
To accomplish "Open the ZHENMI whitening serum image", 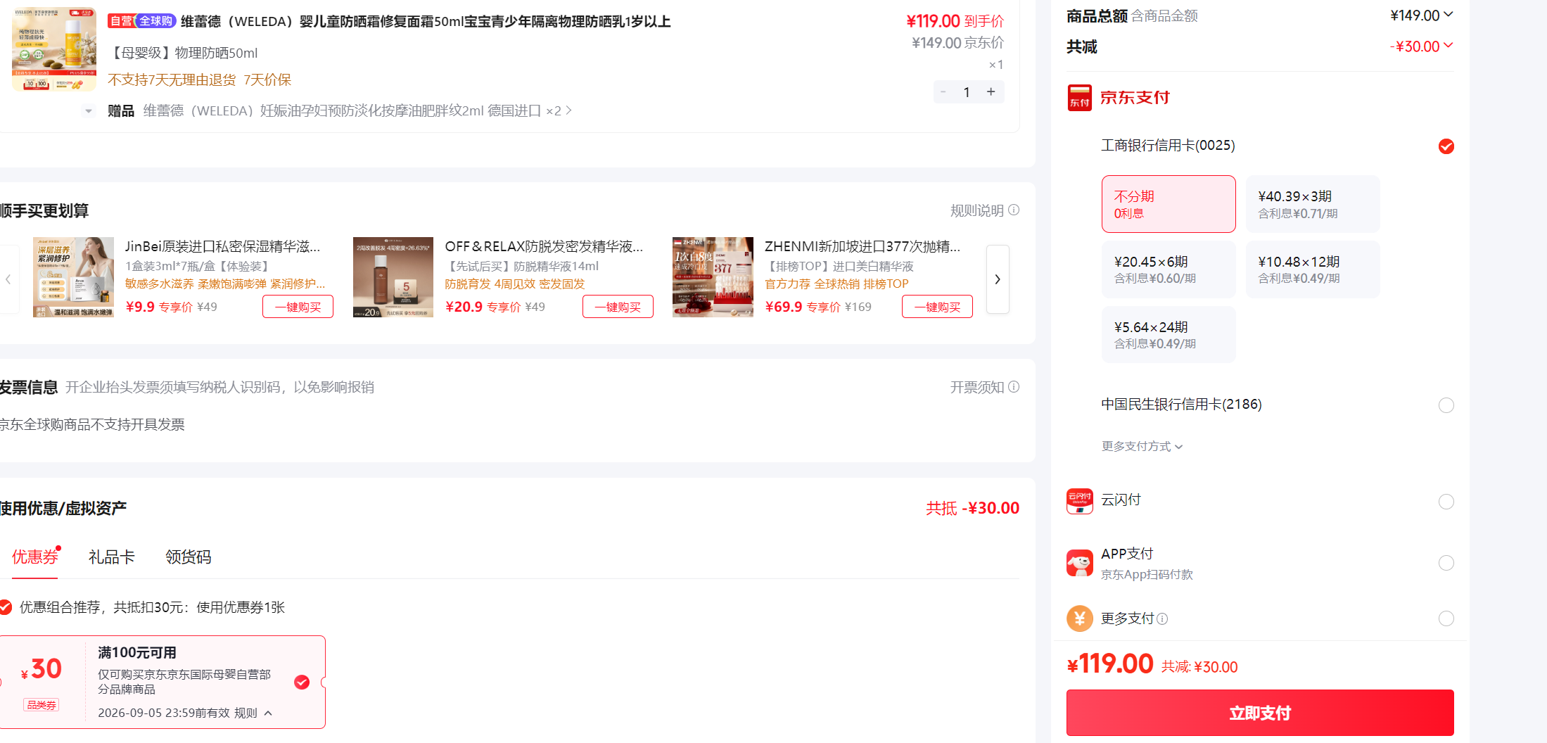I will point(713,277).
